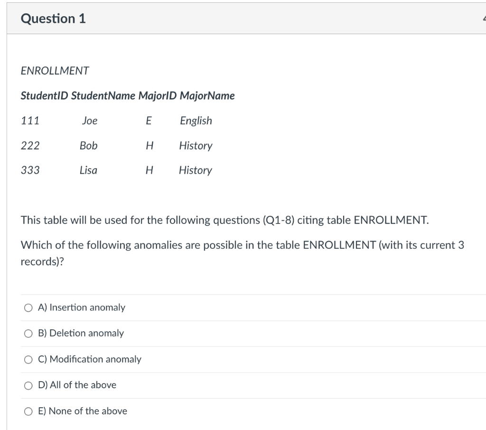This screenshot has width=486, height=430.
Task: Select 'D) All of the above'
Action: [x=28, y=385]
